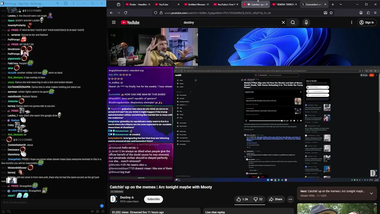This screenshot has height=214, width=380.
Task: Open YouTube guide hamburger menu
Action: tap(114, 23)
